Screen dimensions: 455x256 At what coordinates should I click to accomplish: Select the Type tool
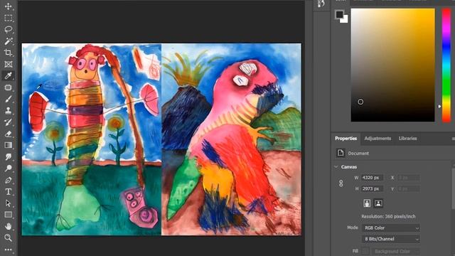(8, 191)
